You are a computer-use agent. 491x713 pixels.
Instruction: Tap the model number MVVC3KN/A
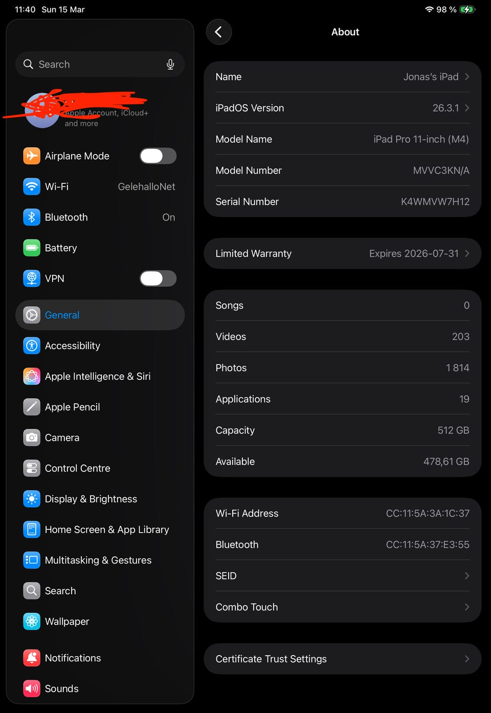441,170
